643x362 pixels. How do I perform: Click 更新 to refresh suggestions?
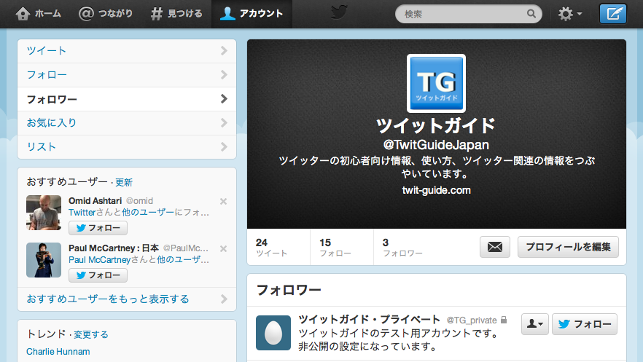pos(124,182)
